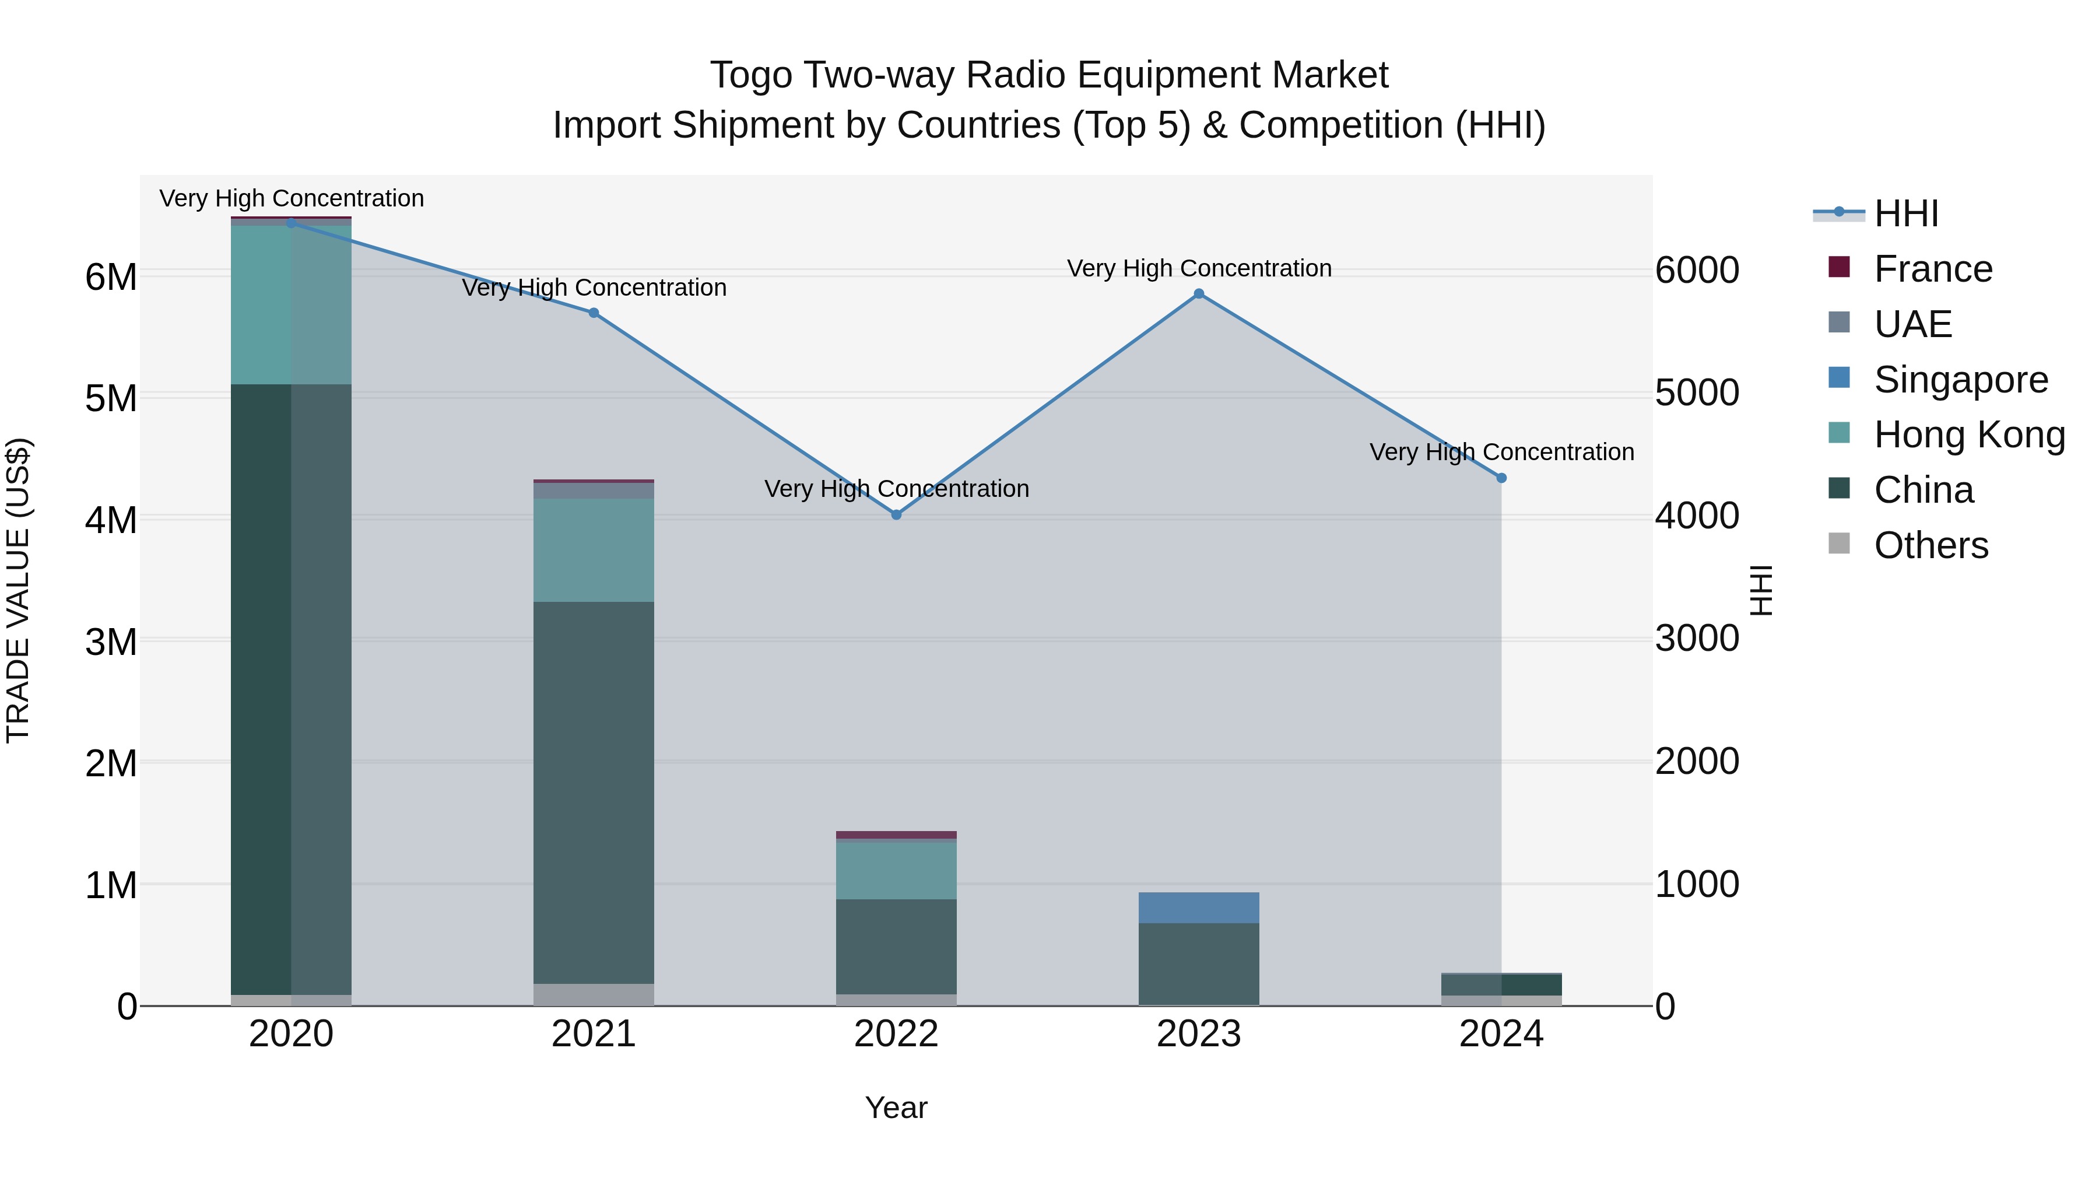Select the 2023 China bar segment

point(1199,964)
